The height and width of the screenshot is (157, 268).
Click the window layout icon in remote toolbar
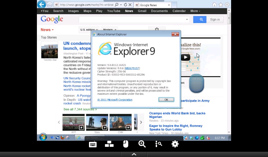point(109,144)
